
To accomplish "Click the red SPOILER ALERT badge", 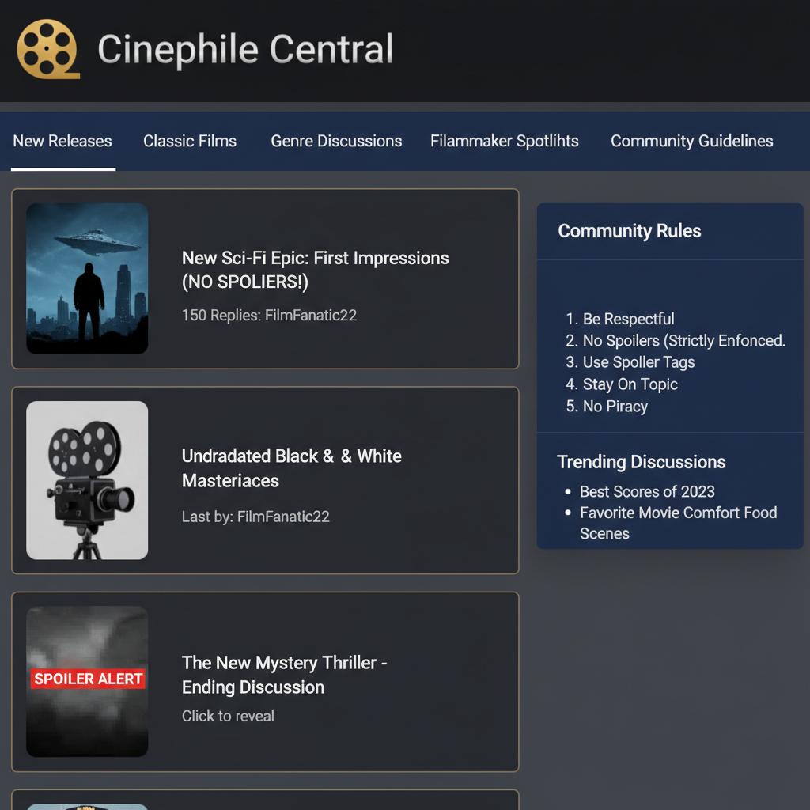I will coord(89,679).
